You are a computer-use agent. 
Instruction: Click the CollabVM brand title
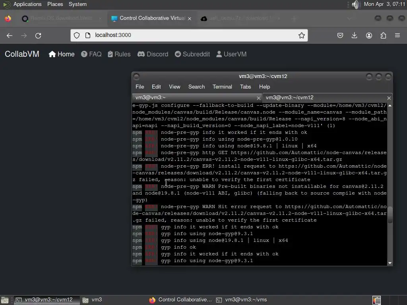(x=22, y=54)
